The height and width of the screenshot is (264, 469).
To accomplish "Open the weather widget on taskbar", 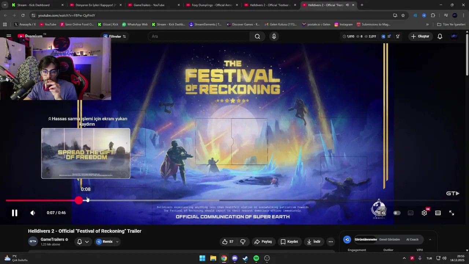I will 16,258.
